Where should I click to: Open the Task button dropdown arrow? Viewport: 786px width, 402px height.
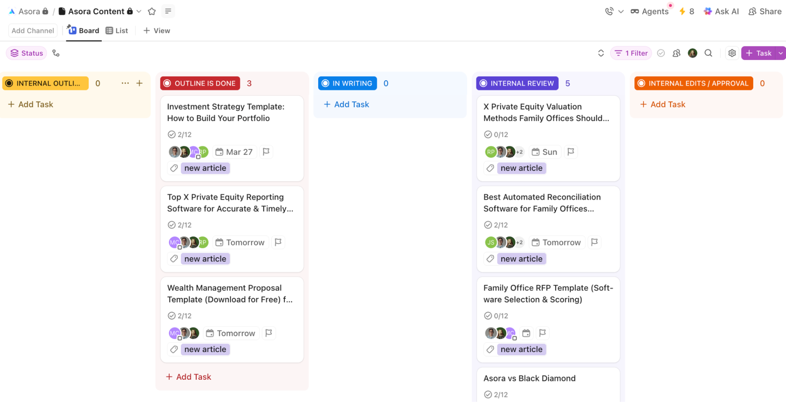point(781,53)
